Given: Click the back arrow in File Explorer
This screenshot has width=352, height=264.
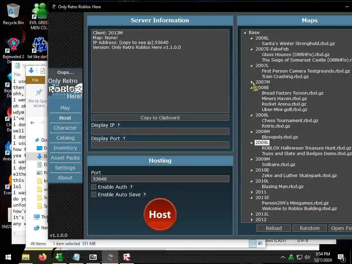Looking at the screenshot, I should 32,123.
